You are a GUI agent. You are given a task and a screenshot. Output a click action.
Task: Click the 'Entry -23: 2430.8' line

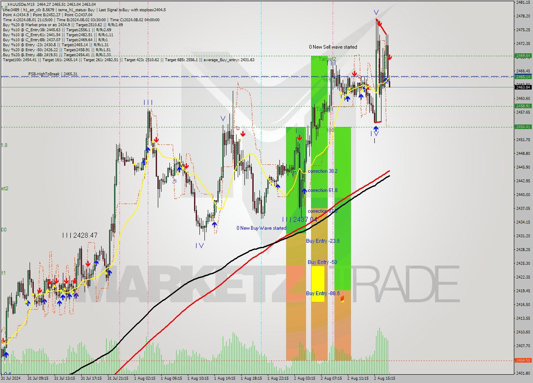[x=55, y=45]
